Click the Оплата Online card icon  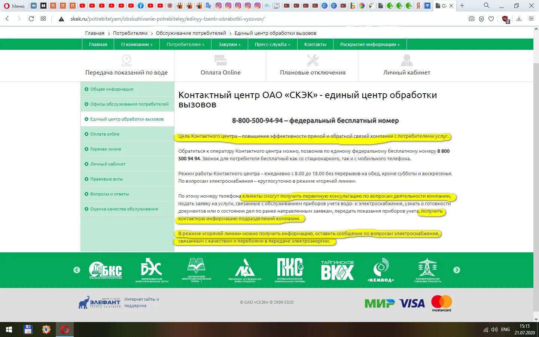pos(220,60)
